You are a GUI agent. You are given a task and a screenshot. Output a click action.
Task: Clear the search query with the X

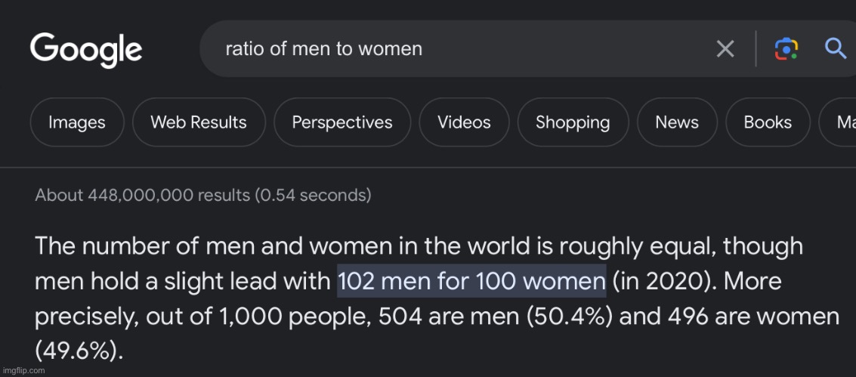(x=725, y=50)
